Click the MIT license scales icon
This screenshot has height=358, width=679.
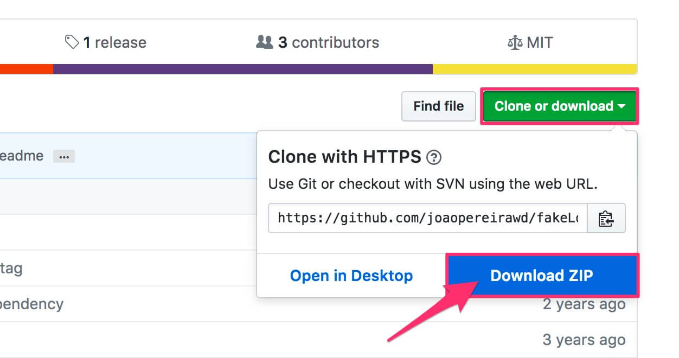[x=515, y=42]
